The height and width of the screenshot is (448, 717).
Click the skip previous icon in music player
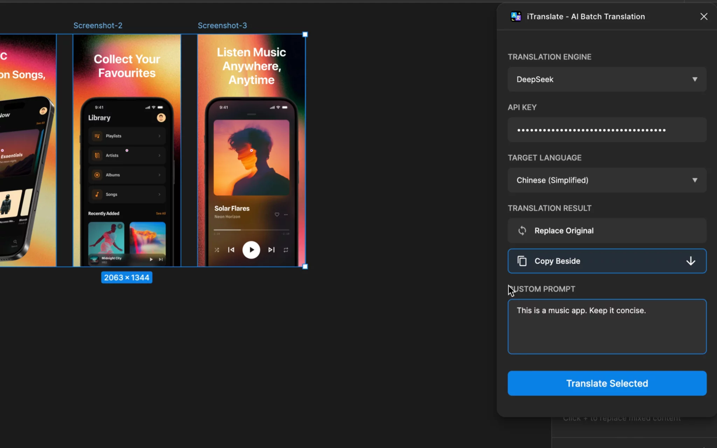(x=231, y=250)
